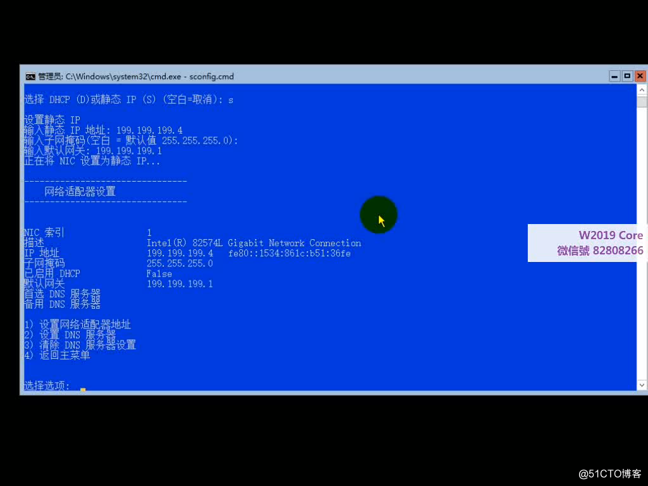
Task: Click '正在将 NIC 设置为静态 IP...' line
Action: [x=92, y=161]
